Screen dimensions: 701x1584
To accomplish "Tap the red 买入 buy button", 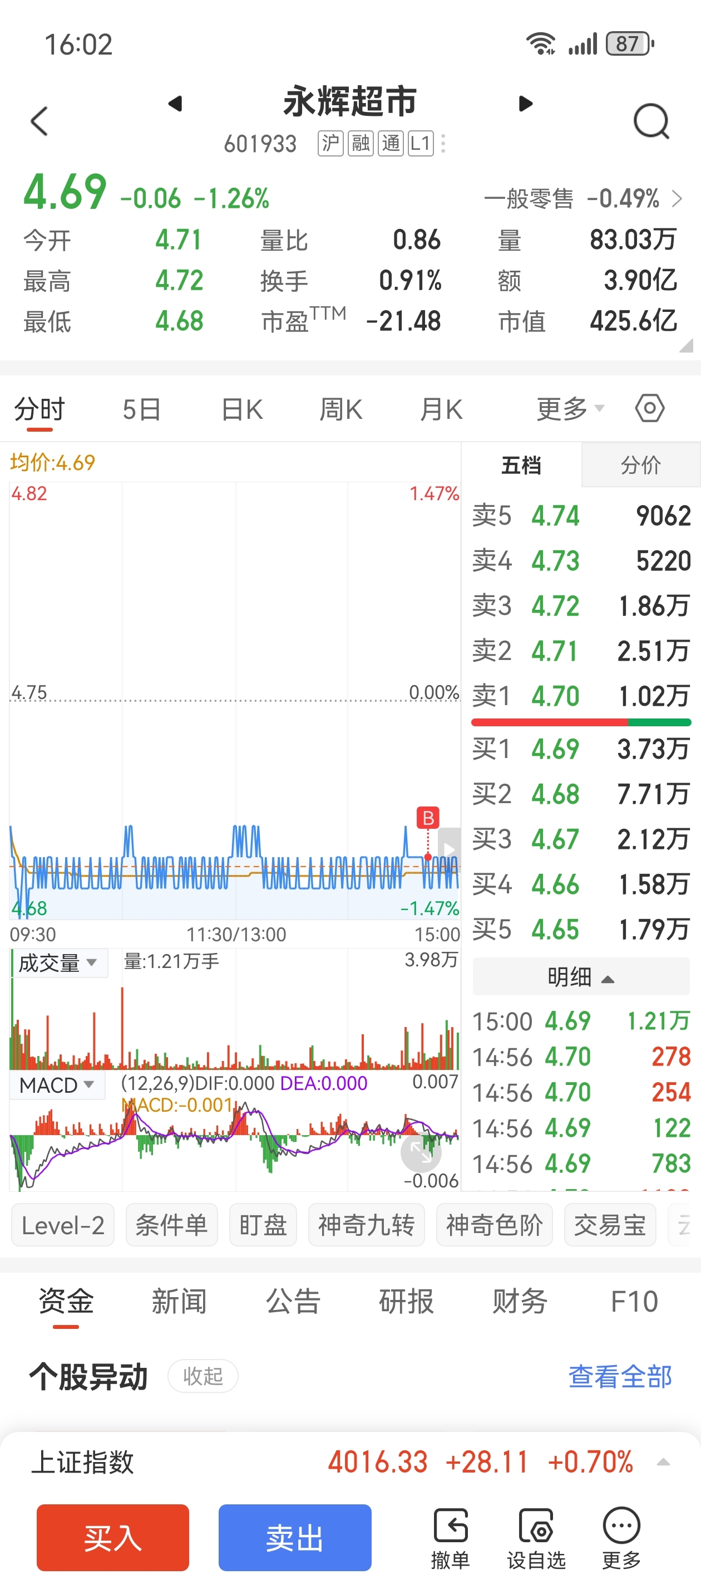I will click(x=113, y=1538).
